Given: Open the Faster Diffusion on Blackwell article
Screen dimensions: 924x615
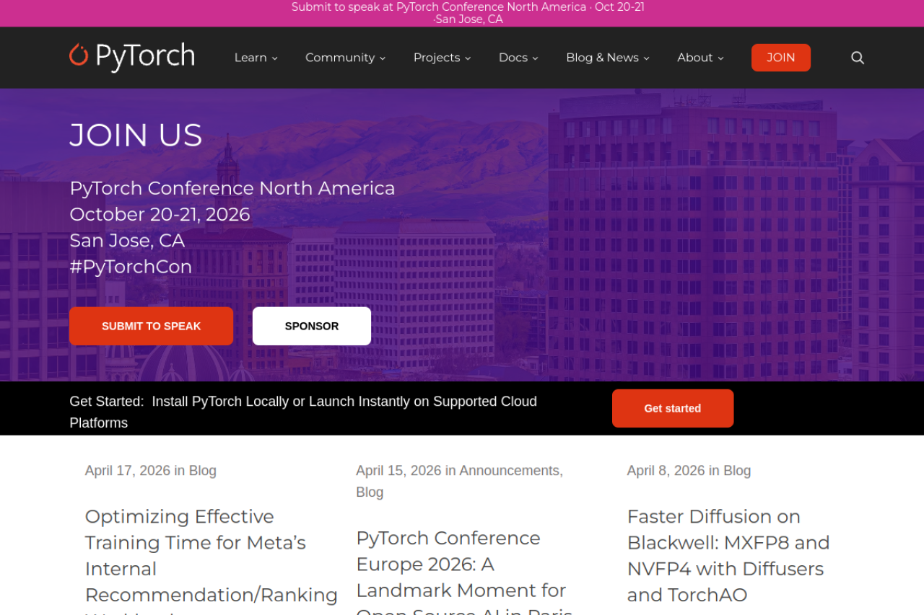Looking at the screenshot, I should coord(728,555).
